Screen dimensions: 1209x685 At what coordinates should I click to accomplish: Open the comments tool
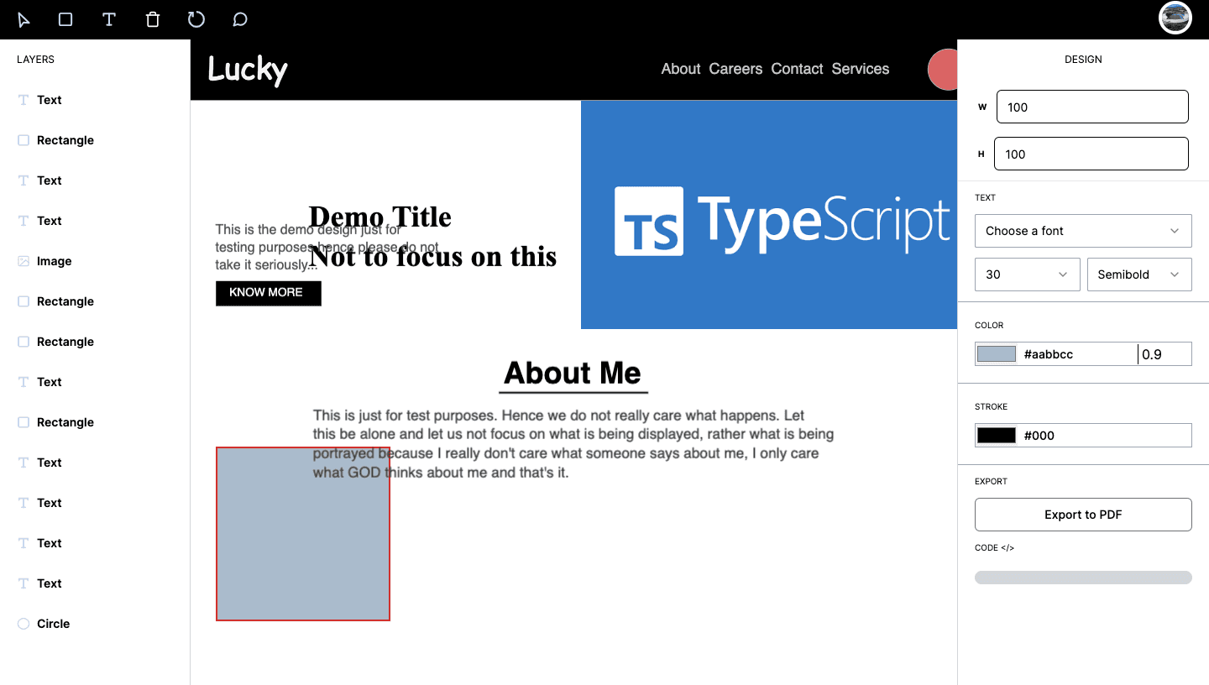click(x=240, y=19)
